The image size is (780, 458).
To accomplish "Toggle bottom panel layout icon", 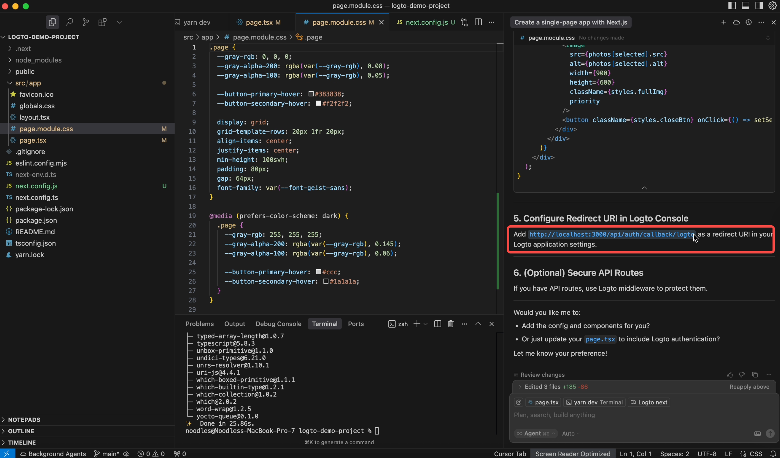I will (746, 5).
